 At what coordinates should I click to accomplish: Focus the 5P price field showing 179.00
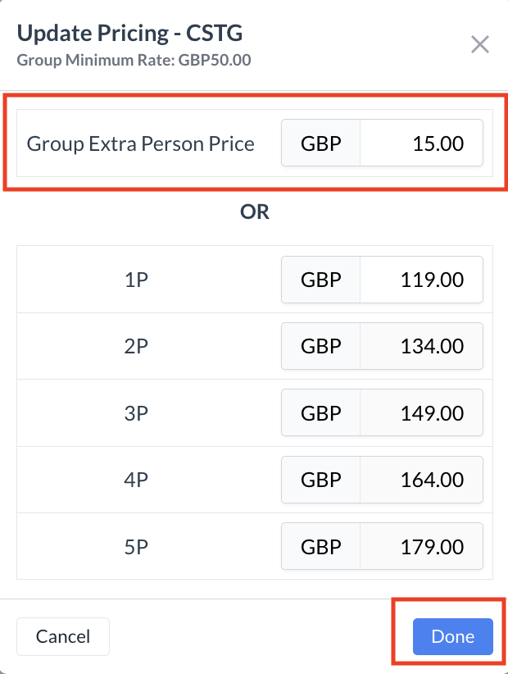[421, 547]
